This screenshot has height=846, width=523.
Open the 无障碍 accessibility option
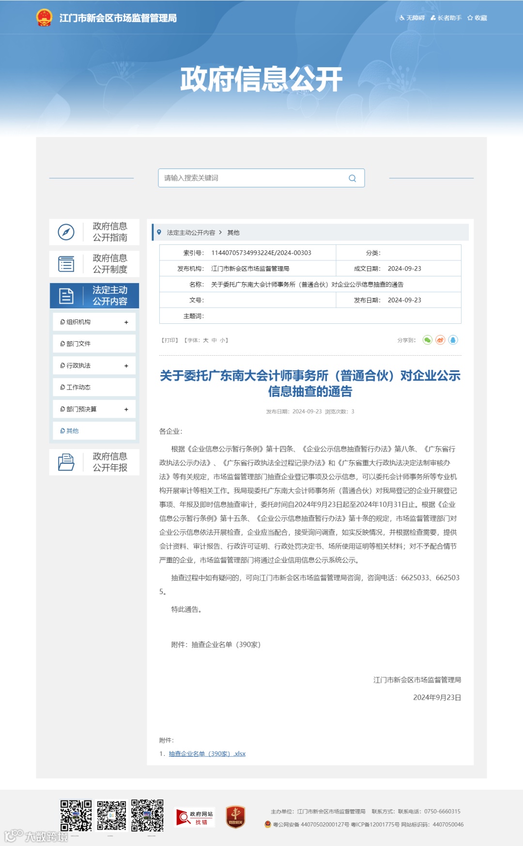pyautogui.click(x=412, y=18)
